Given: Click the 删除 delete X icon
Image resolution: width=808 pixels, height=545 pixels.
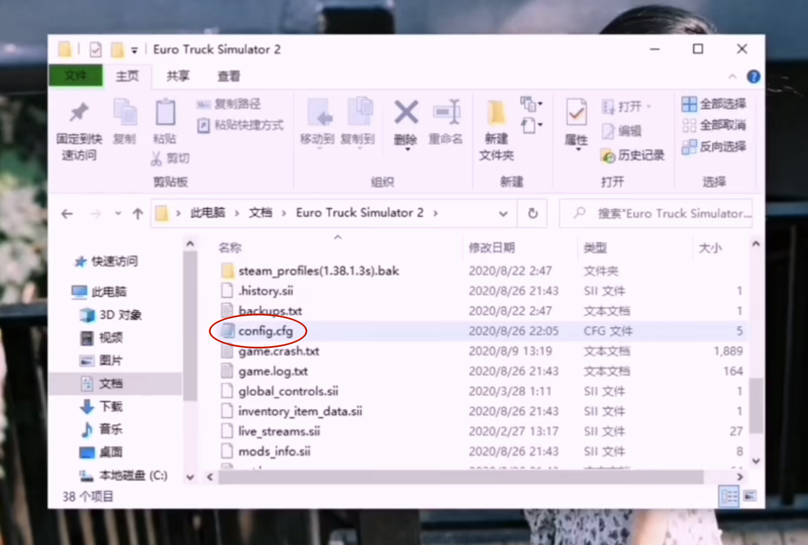Looking at the screenshot, I should point(406,112).
